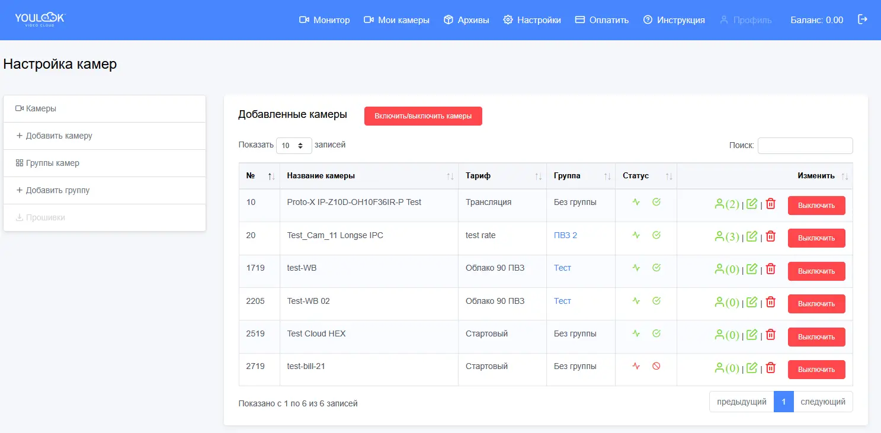Image resolution: width=881 pixels, height=433 pixels.
Task: Open users icon for camera Proto-X IP-Z10D-OH10F36IR-P Test
Action: (x=727, y=204)
